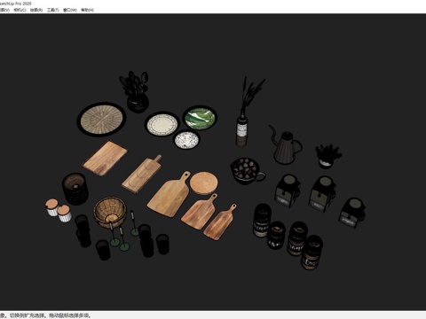Select the green marbled plate model

200,118
